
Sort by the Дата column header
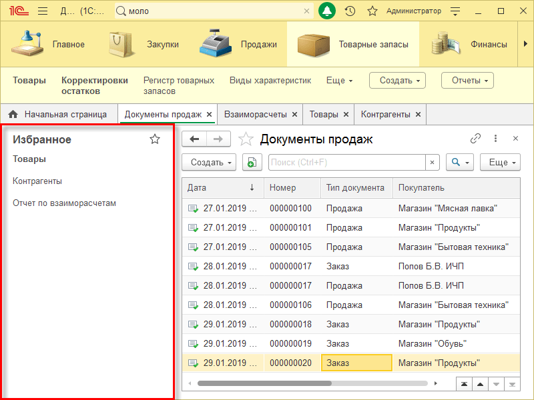(x=223, y=188)
